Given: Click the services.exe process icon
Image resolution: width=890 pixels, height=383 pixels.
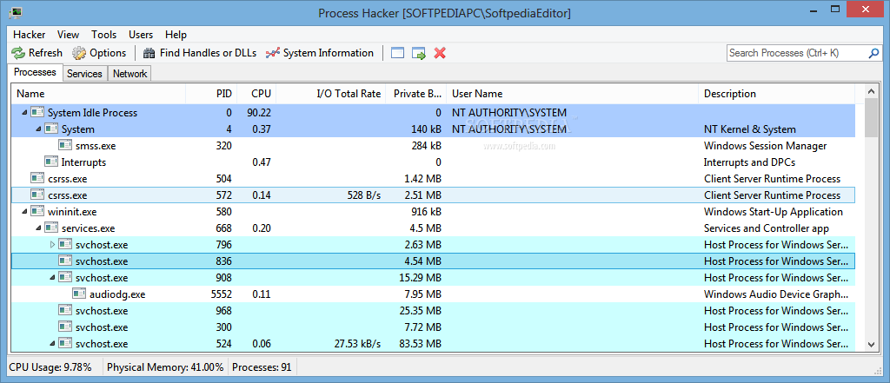Looking at the screenshot, I should [x=51, y=228].
